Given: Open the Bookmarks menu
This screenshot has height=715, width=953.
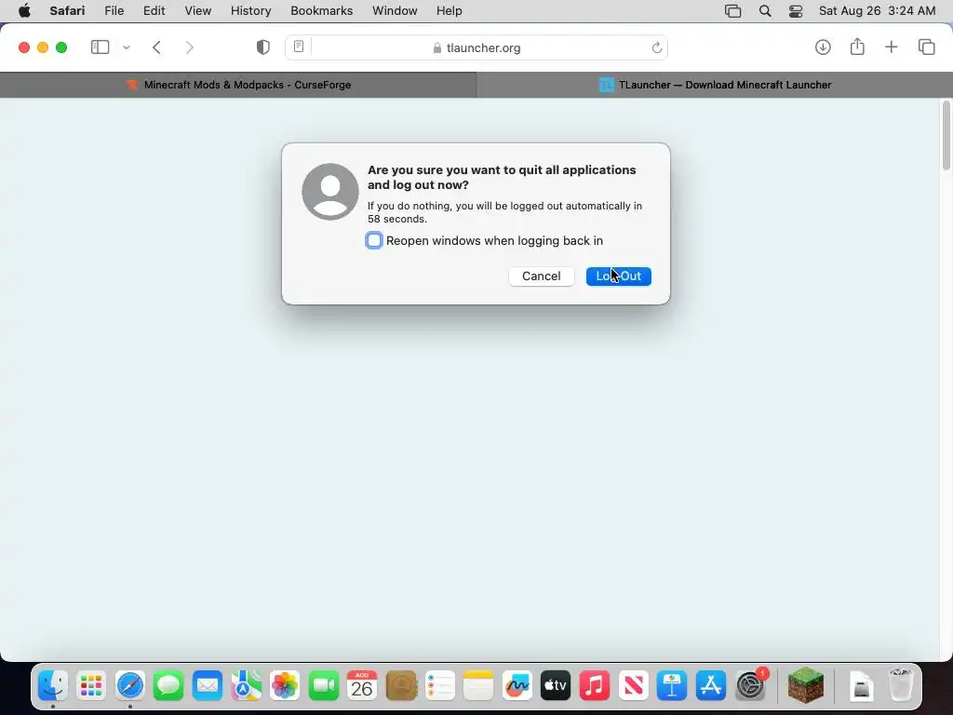Looking at the screenshot, I should click(321, 11).
